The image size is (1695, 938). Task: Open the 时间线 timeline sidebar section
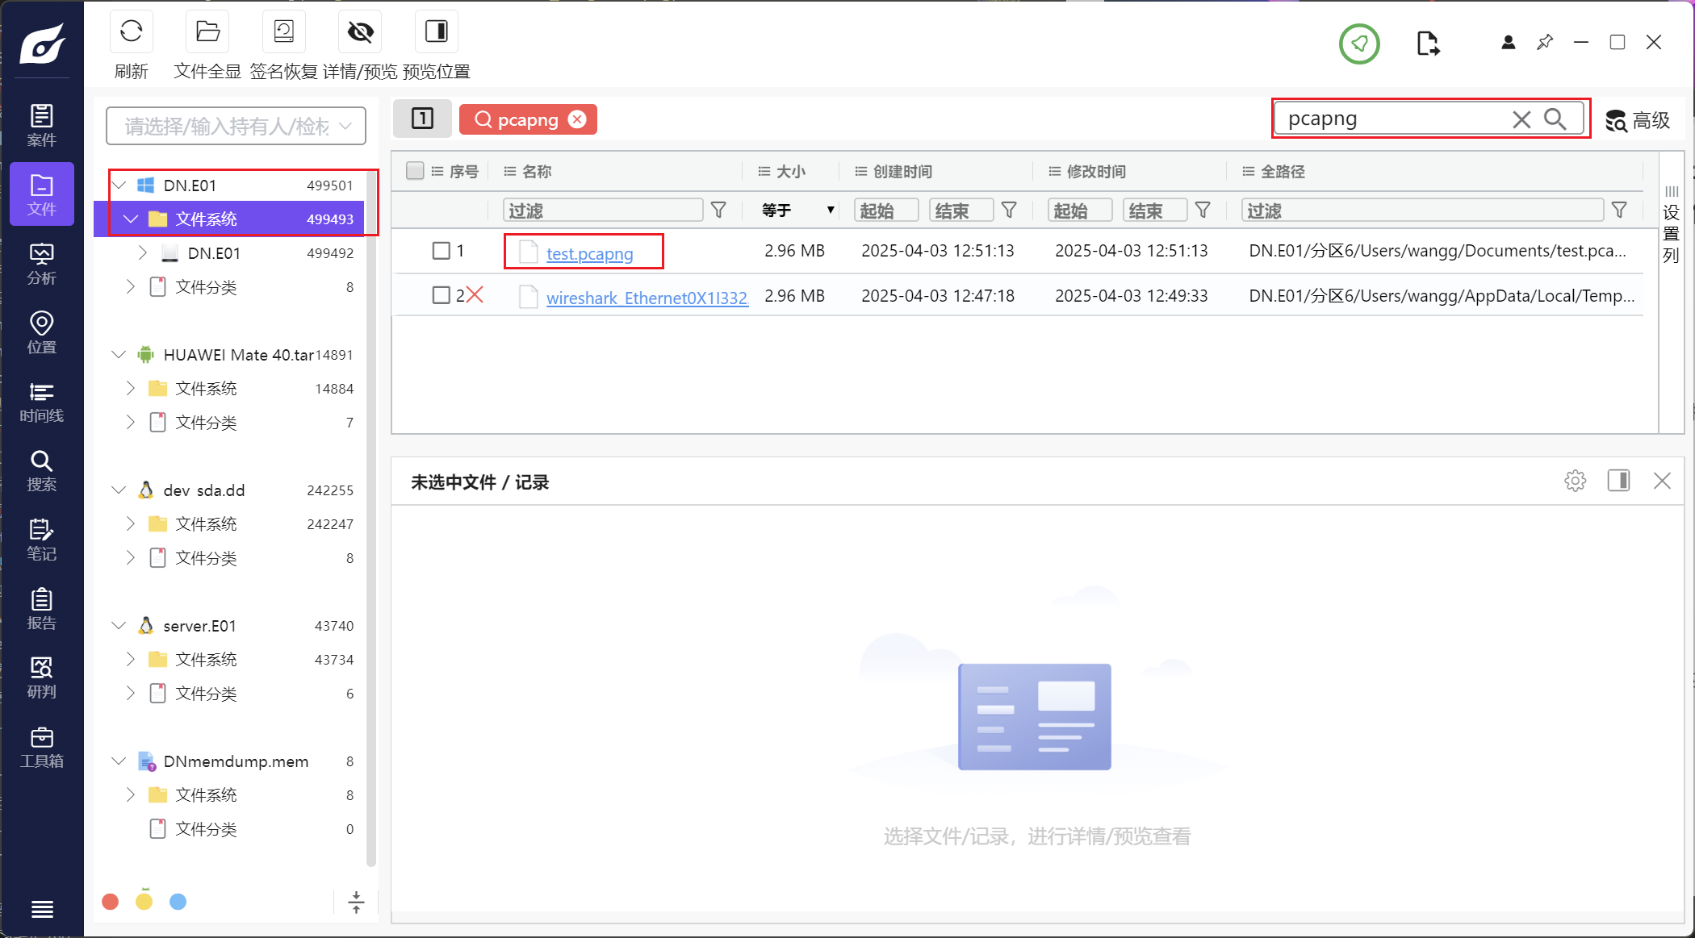click(x=41, y=402)
